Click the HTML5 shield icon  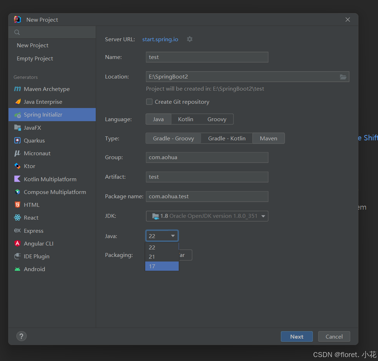click(17, 205)
